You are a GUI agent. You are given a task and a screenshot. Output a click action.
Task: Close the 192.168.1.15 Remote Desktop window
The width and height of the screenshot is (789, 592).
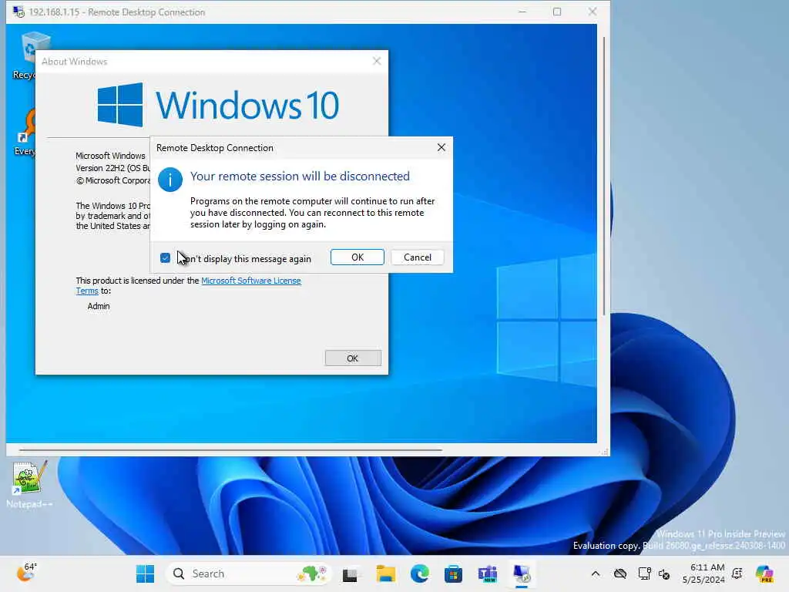click(x=593, y=12)
